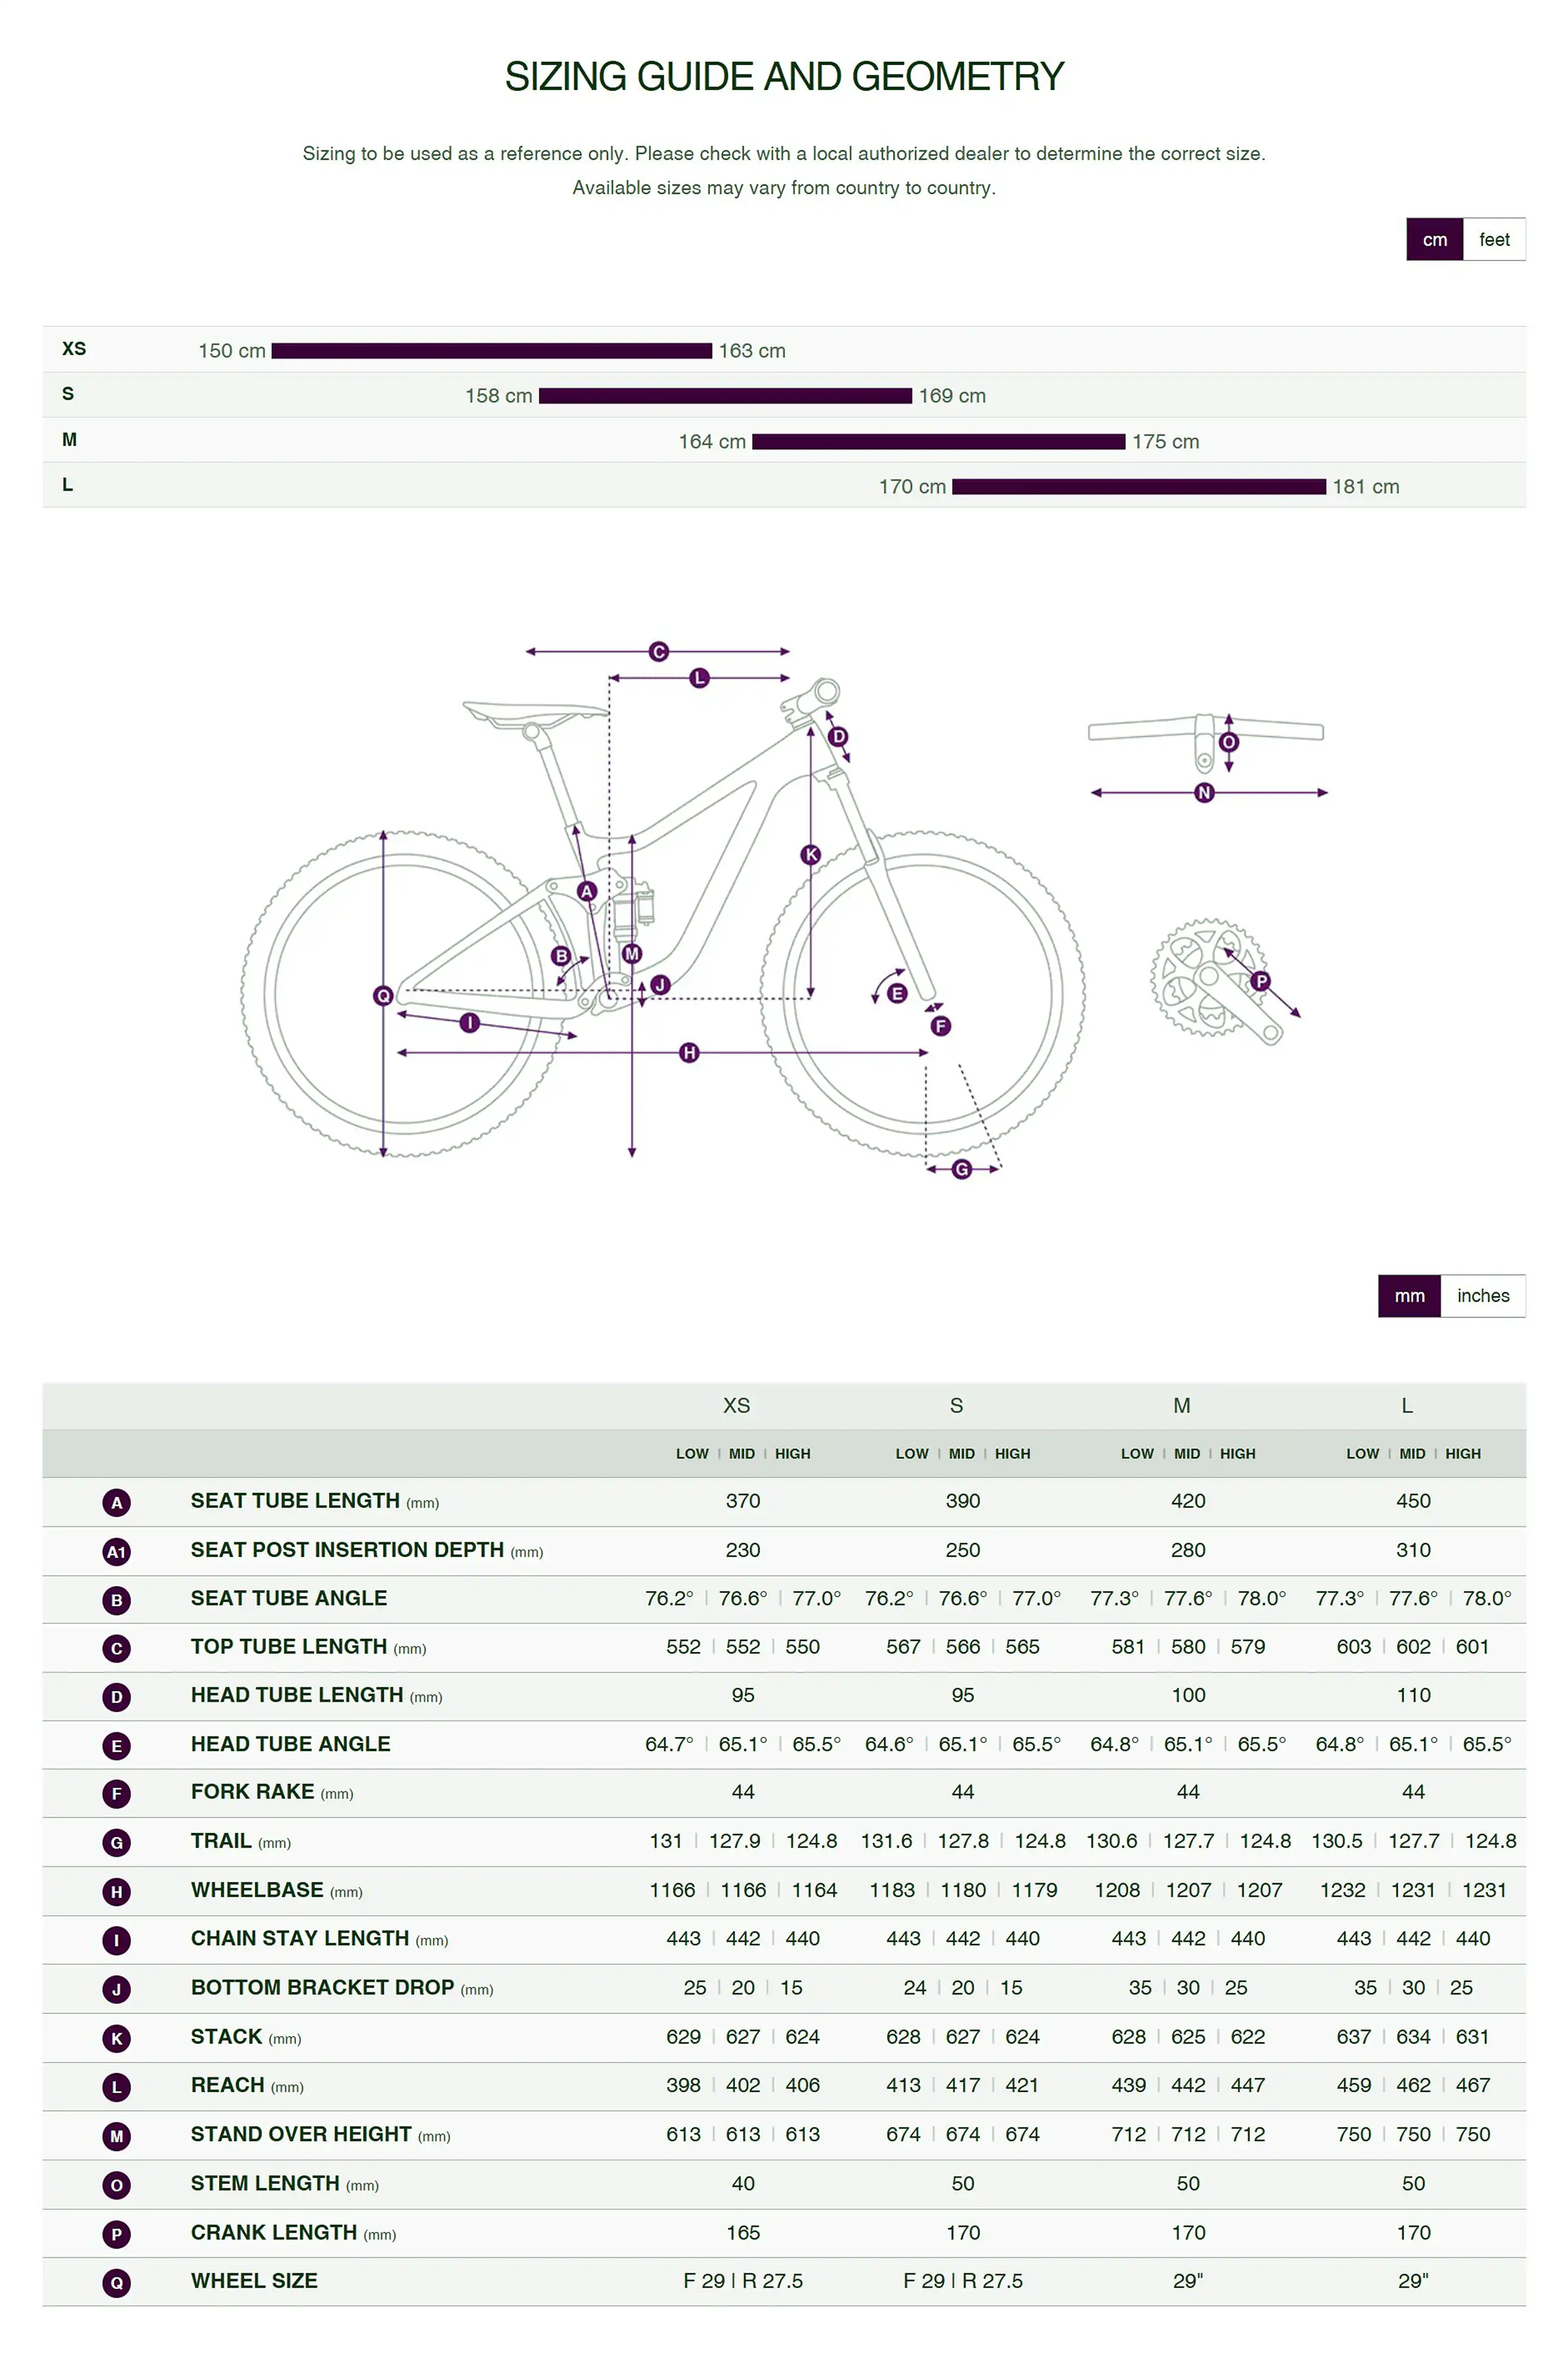Image resolution: width=1568 pixels, height=2368 pixels.
Task: Click the A1 seat post insertion icon
Action: [116, 1550]
